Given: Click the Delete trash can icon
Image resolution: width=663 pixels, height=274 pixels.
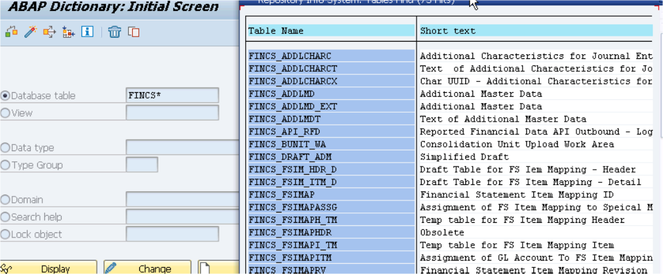Looking at the screenshot, I should click(x=114, y=32).
